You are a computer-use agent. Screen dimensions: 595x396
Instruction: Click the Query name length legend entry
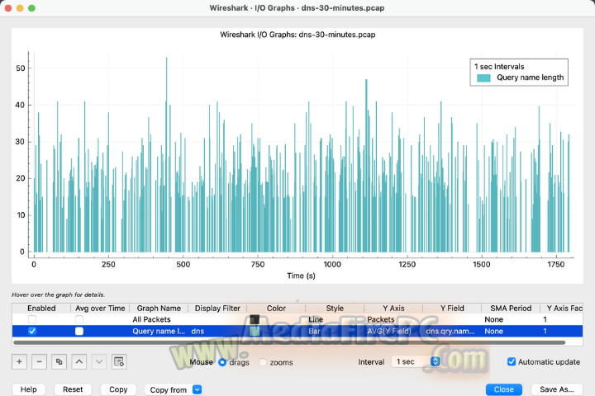pos(521,78)
